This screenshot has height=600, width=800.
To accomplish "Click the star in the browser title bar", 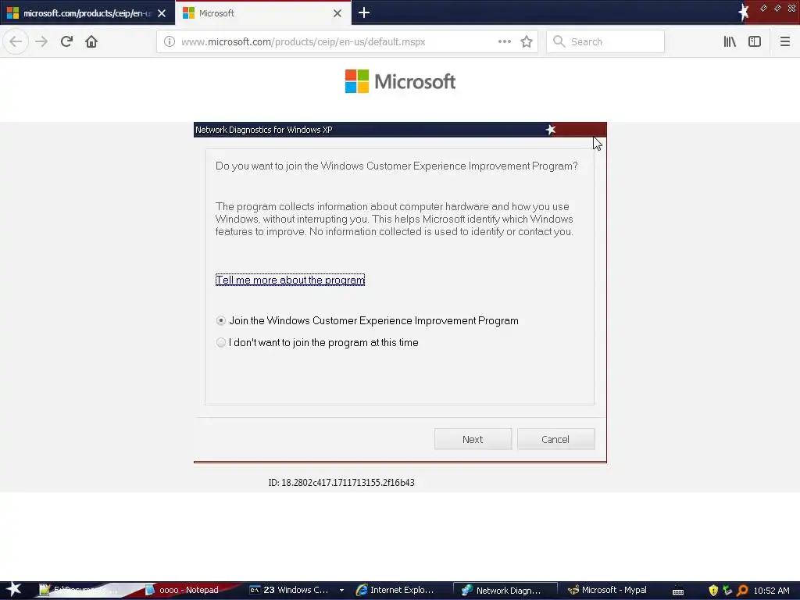I will click(744, 12).
